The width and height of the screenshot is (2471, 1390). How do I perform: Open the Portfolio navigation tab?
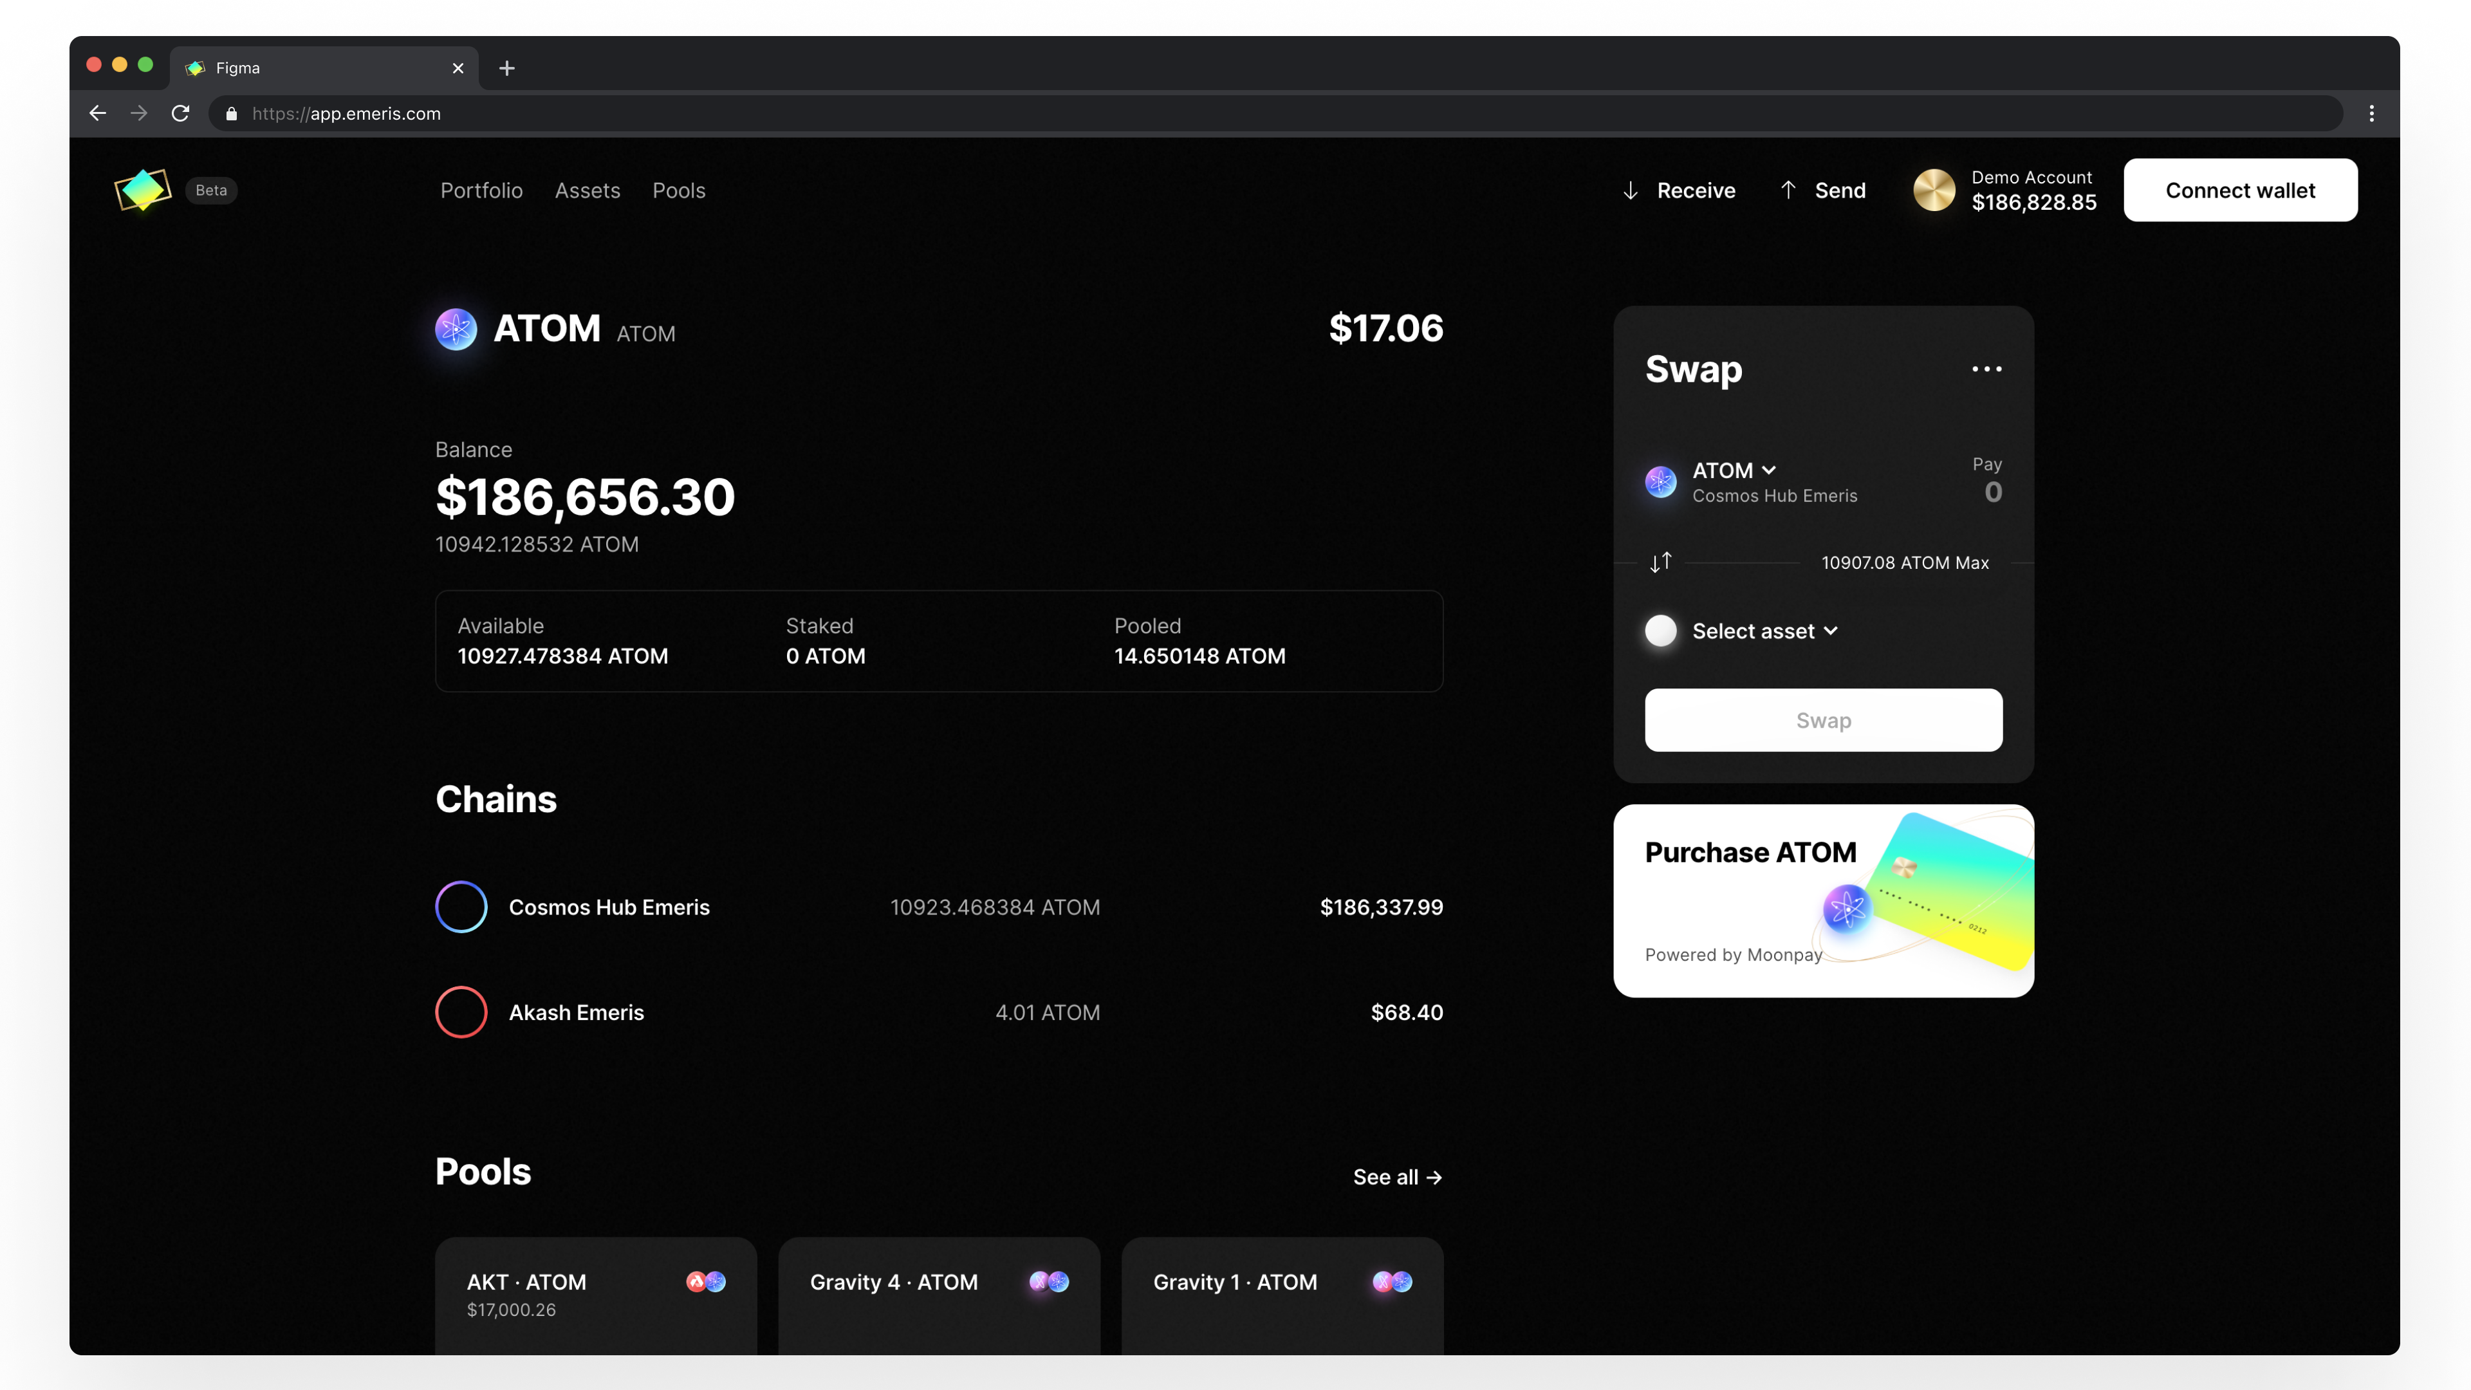(x=481, y=190)
